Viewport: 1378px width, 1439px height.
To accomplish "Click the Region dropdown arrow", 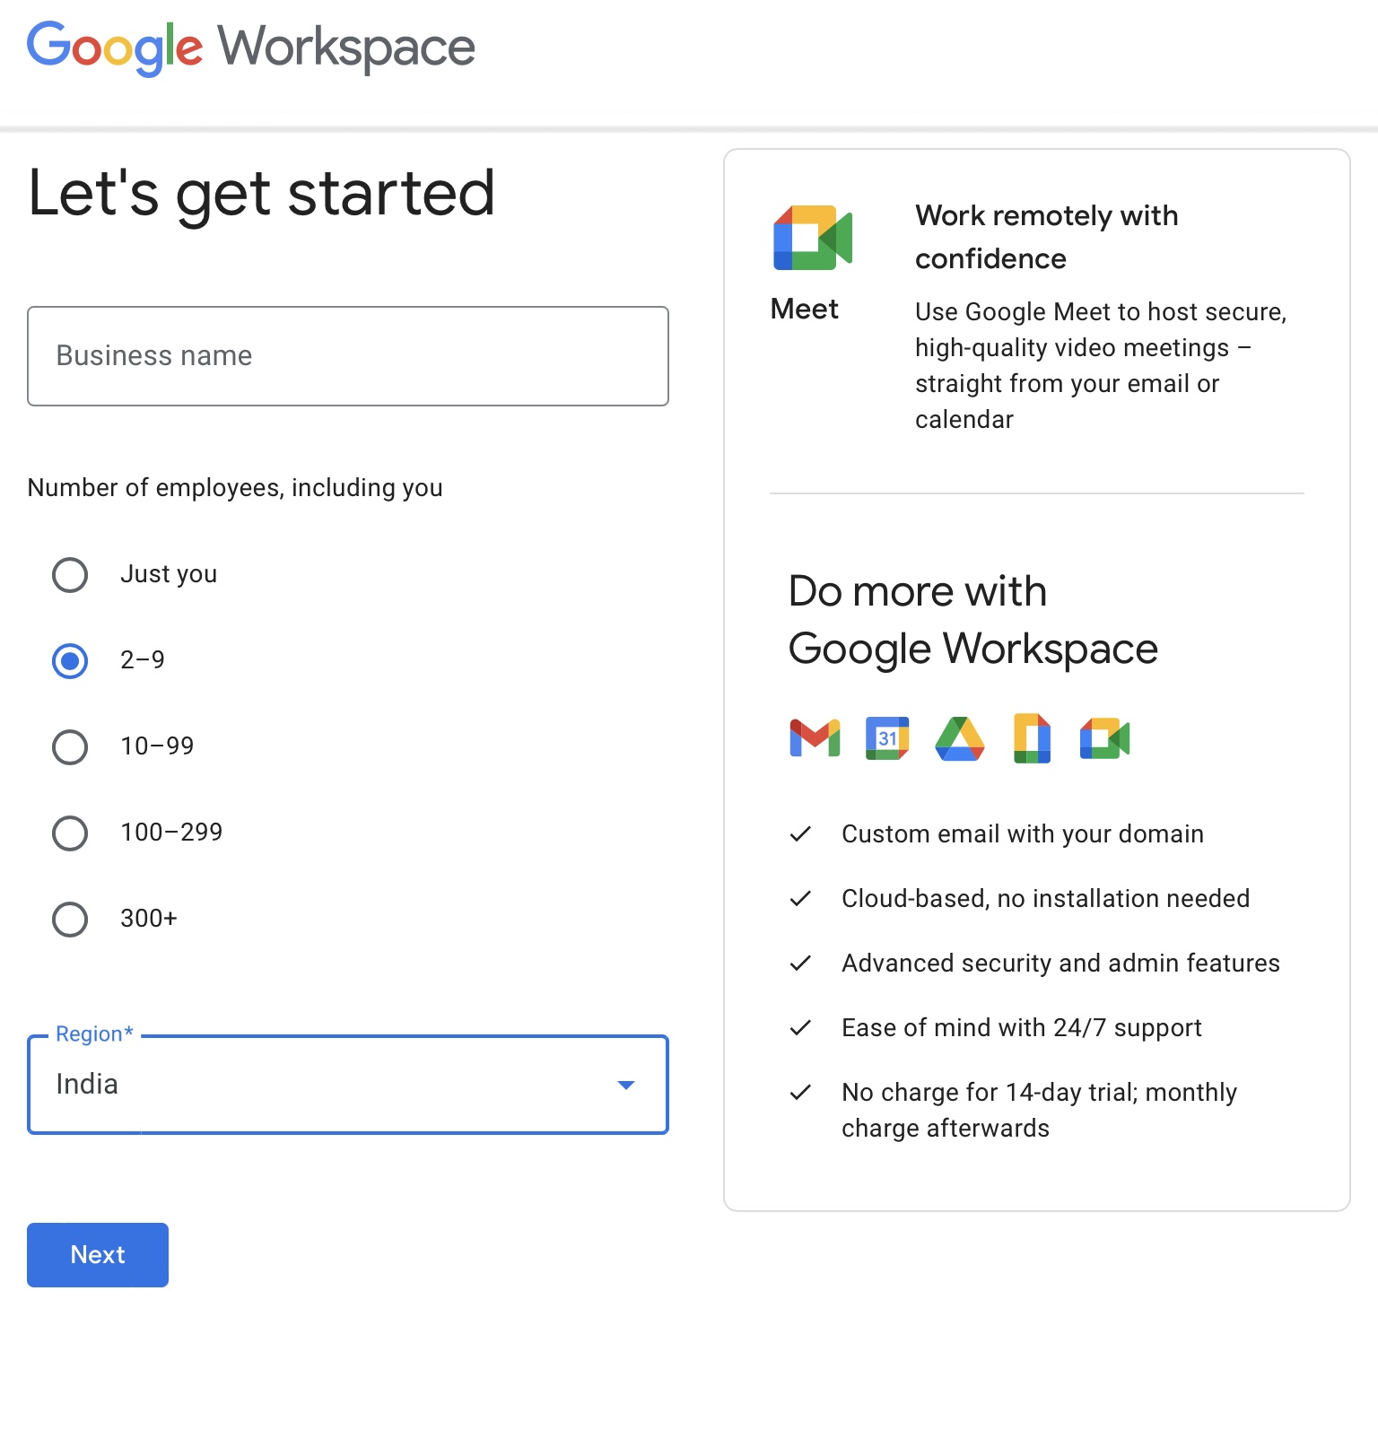I will (x=627, y=1085).
